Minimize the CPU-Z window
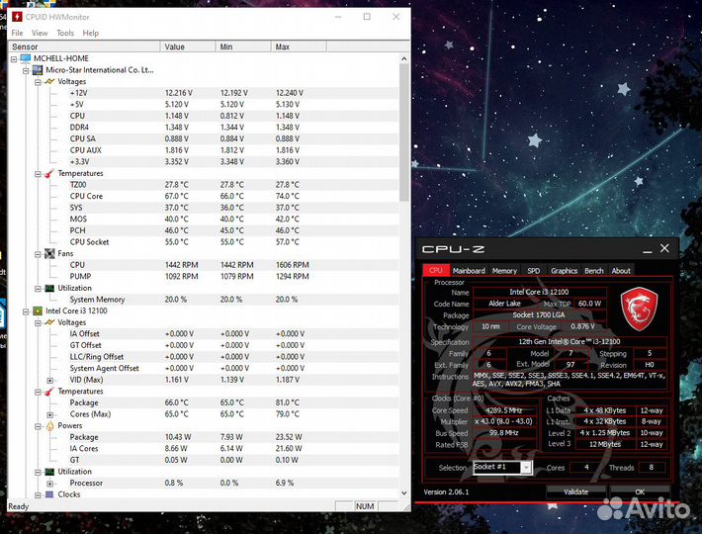The width and height of the screenshot is (702, 534). pyautogui.click(x=647, y=249)
